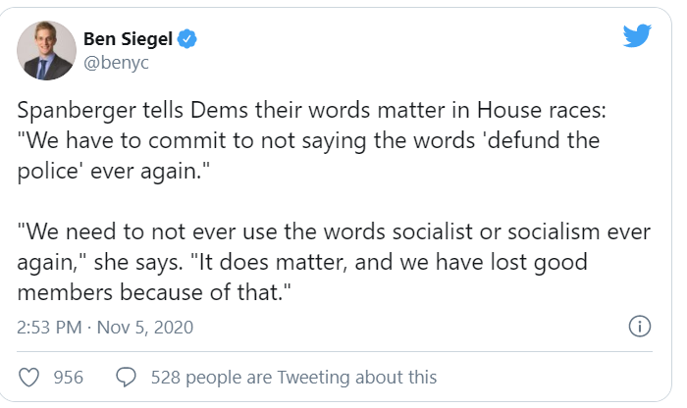
Task: Open the tweet info circle icon
Action: click(x=639, y=327)
